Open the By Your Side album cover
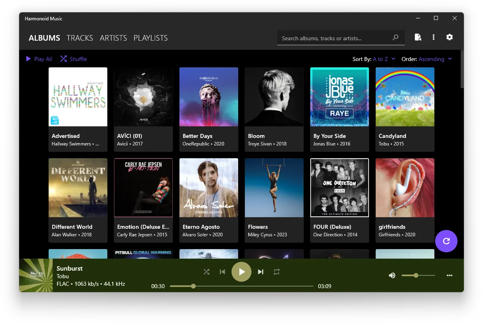This screenshot has height=324, width=483. tap(339, 97)
